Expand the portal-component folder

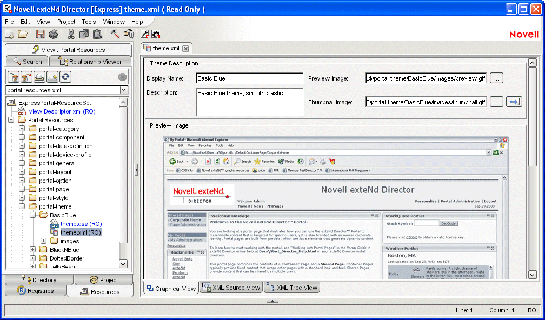(22, 137)
